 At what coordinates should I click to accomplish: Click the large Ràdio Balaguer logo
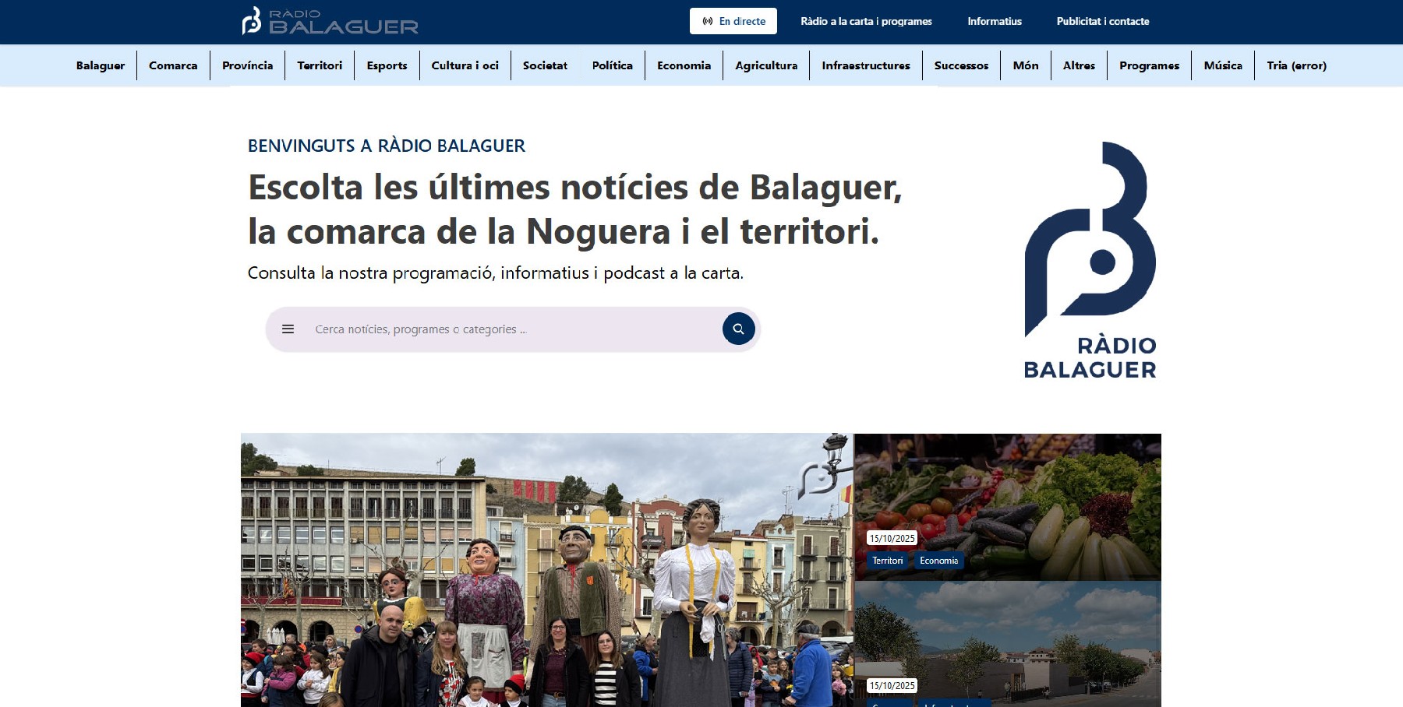(x=1090, y=260)
